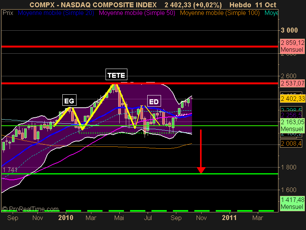Click the purple '2 256,5' price tag
This screenshot has height=230, width=306.
click(291, 115)
